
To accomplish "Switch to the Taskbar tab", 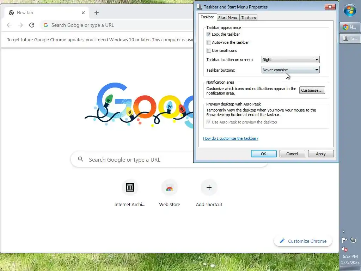I will [207, 17].
